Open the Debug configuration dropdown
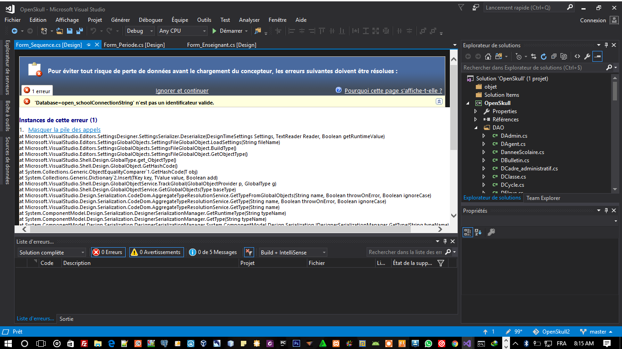The height and width of the screenshot is (349, 622). [x=140, y=31]
